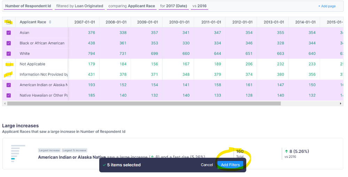348x177 pixels.
Task: Click the Black or African American label
Action: point(42,43)
